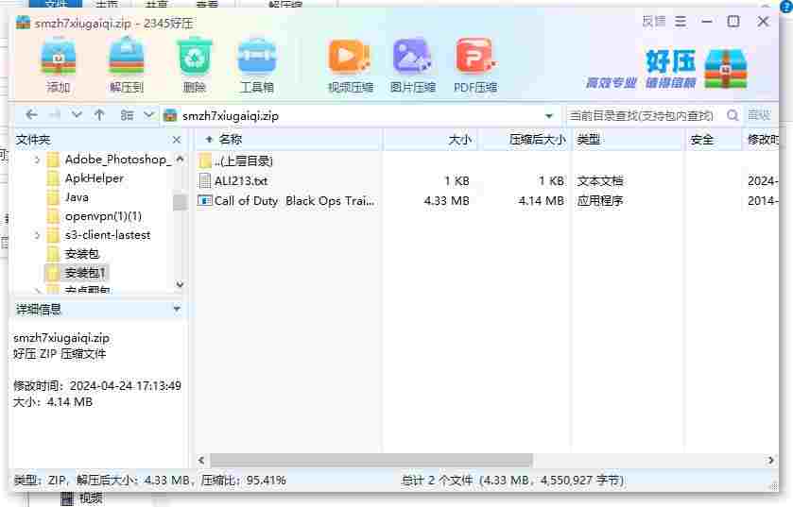Click the 高级 advanced search button
The width and height of the screenshot is (793, 507).
click(x=759, y=115)
